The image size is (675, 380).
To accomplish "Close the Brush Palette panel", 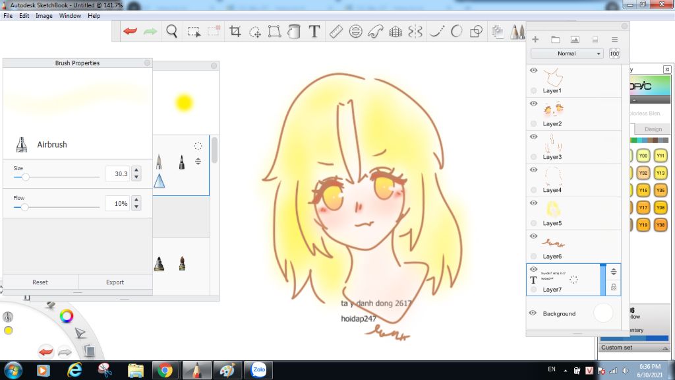I will pyautogui.click(x=214, y=65).
